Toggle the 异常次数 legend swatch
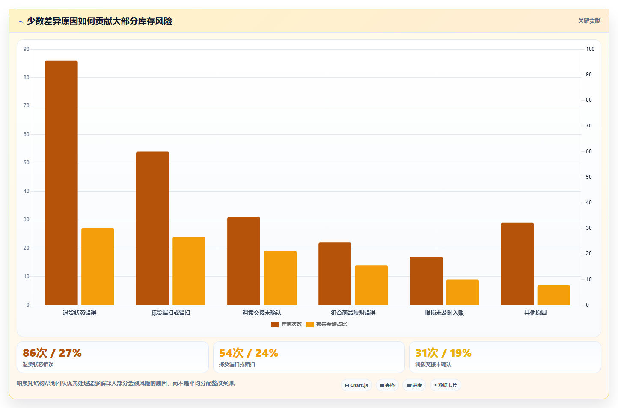Screen dimensions: 618x408 click(275, 325)
